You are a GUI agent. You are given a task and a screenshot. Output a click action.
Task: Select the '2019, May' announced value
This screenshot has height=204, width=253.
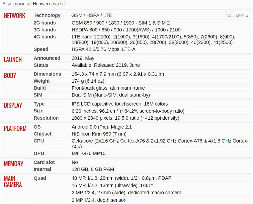(83, 58)
